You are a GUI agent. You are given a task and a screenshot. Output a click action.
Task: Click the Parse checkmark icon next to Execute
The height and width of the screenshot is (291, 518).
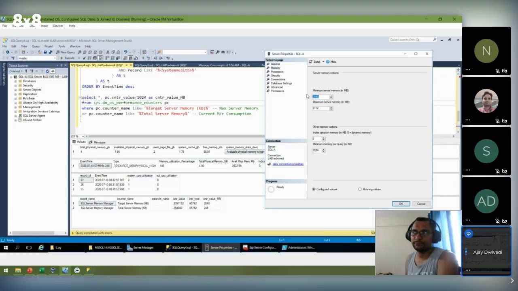pos(84,58)
